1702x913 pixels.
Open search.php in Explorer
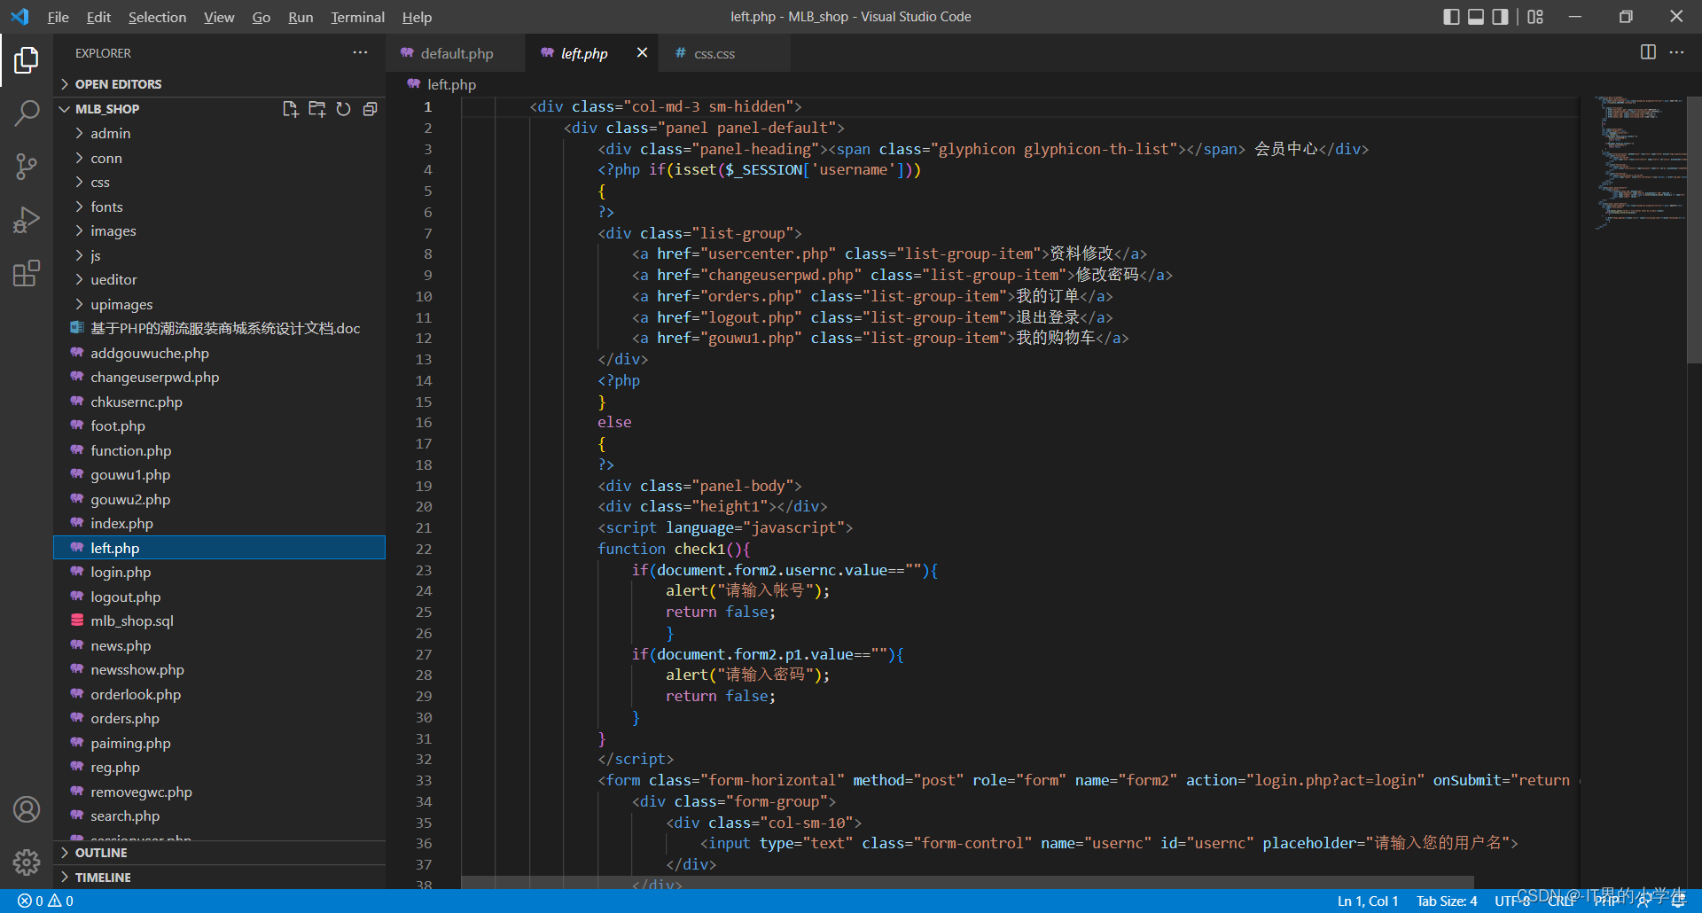(220, 816)
